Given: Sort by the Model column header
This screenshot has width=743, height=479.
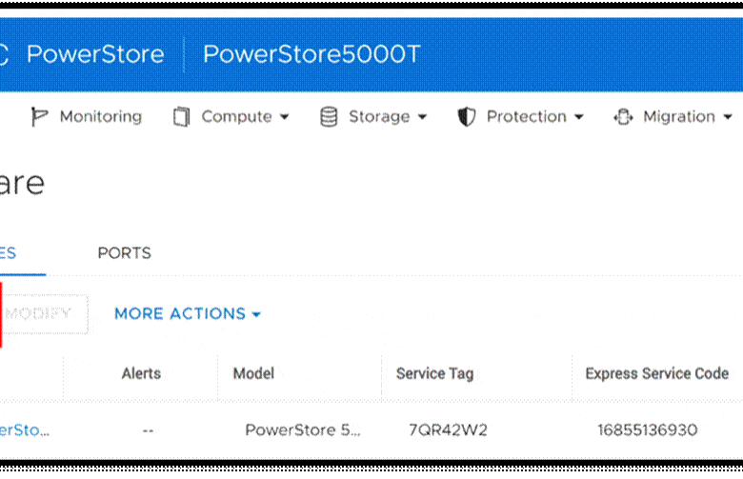Looking at the screenshot, I should coord(253,374).
